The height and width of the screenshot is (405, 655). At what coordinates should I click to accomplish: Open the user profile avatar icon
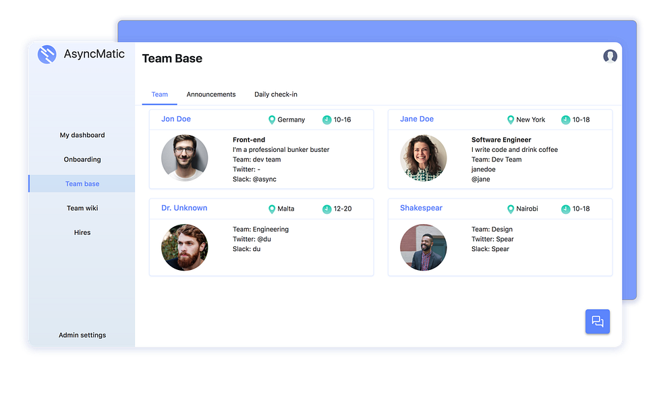(x=610, y=56)
